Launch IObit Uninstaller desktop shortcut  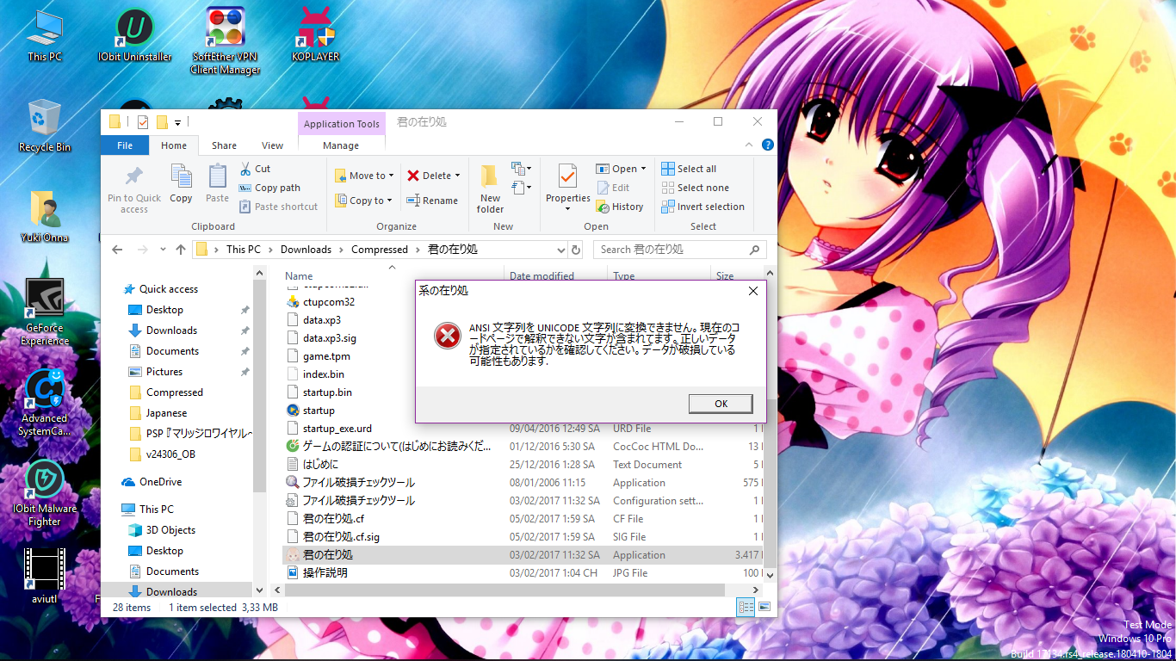[x=134, y=36]
